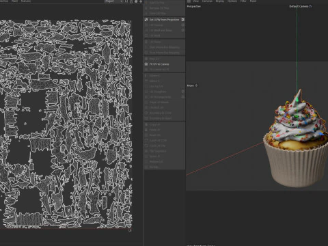Open the Filter menu of 3D viewport
The height and width of the screenshot is (246, 328).
243,1
